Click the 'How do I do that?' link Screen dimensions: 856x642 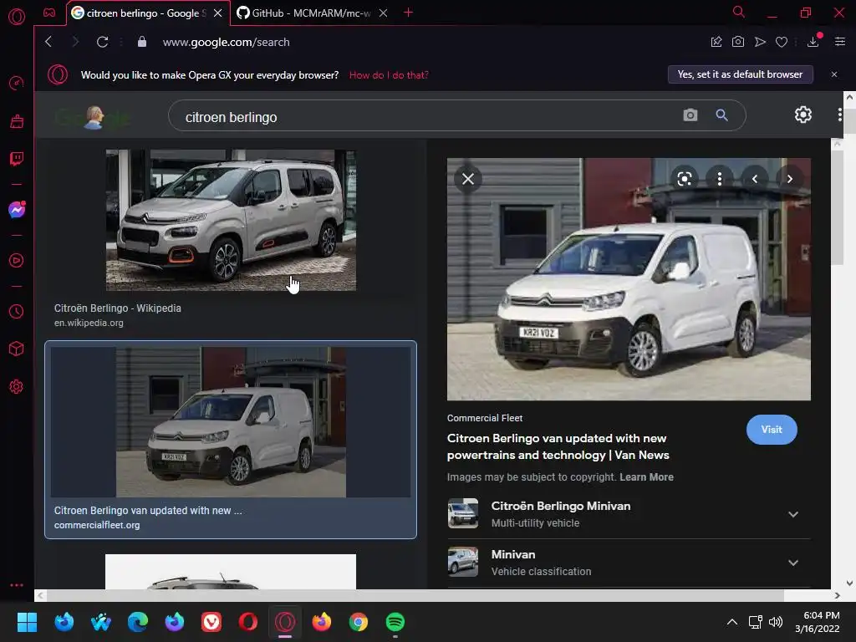[x=389, y=74]
